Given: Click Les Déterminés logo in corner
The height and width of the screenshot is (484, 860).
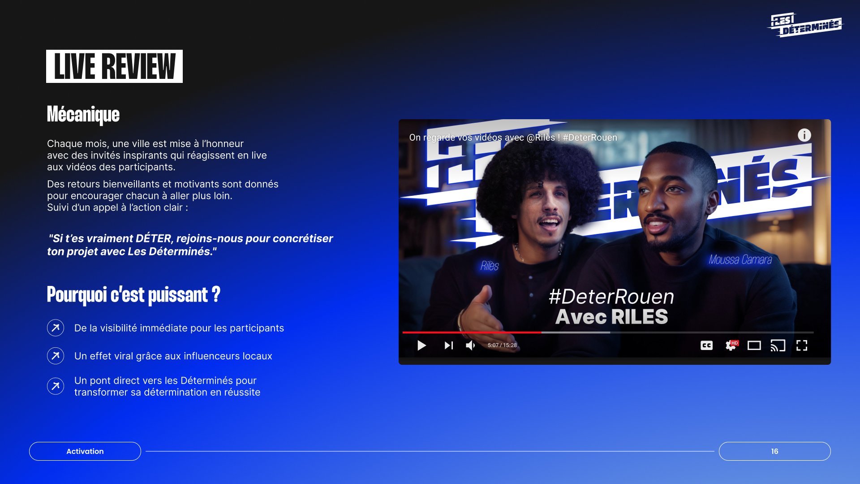Looking at the screenshot, I should 805,25.
